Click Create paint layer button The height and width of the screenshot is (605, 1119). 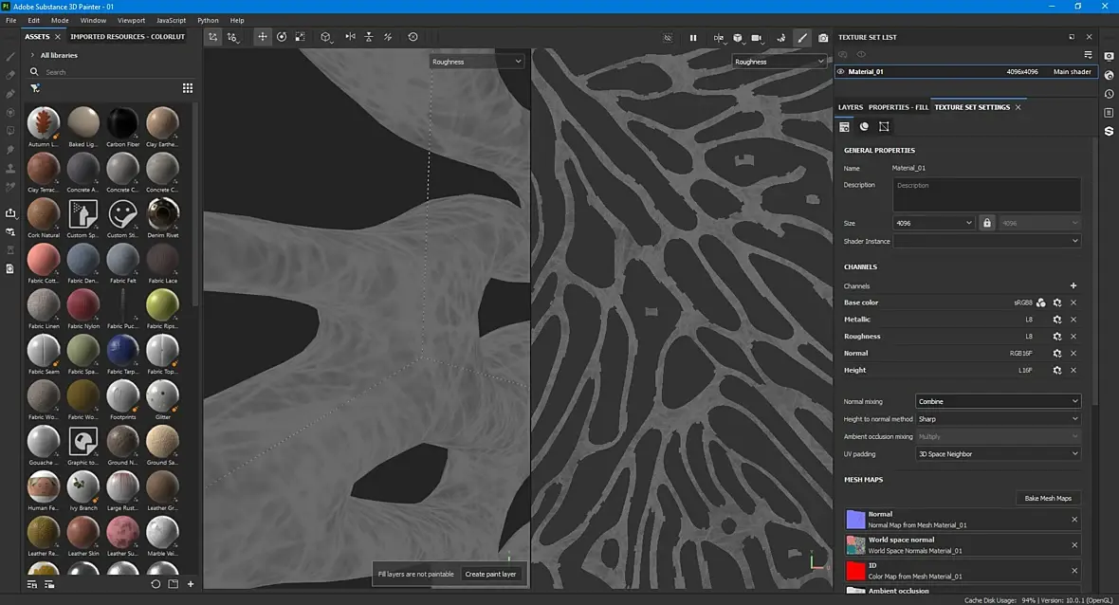click(490, 574)
